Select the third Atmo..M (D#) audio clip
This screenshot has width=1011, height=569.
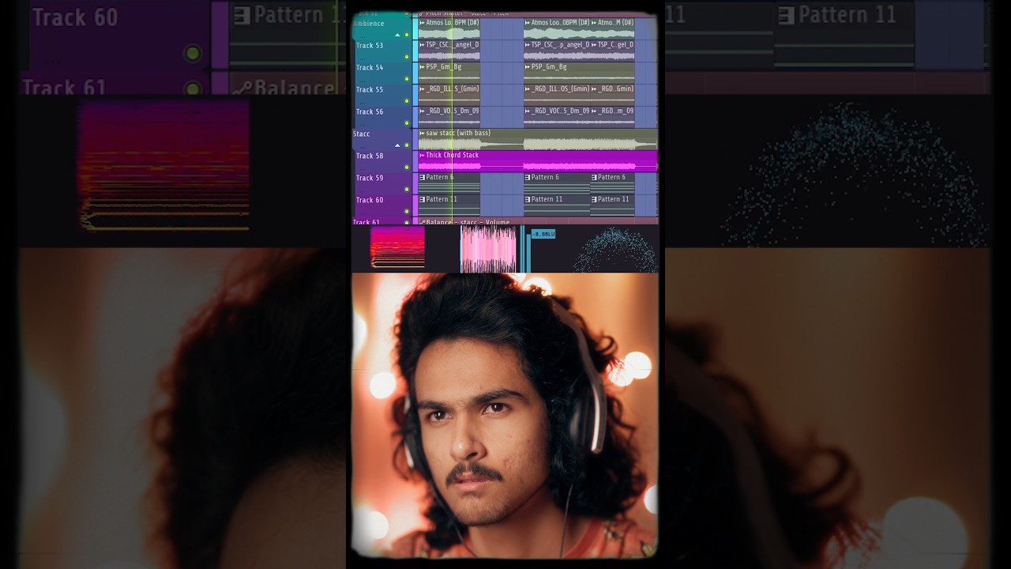coord(612,28)
